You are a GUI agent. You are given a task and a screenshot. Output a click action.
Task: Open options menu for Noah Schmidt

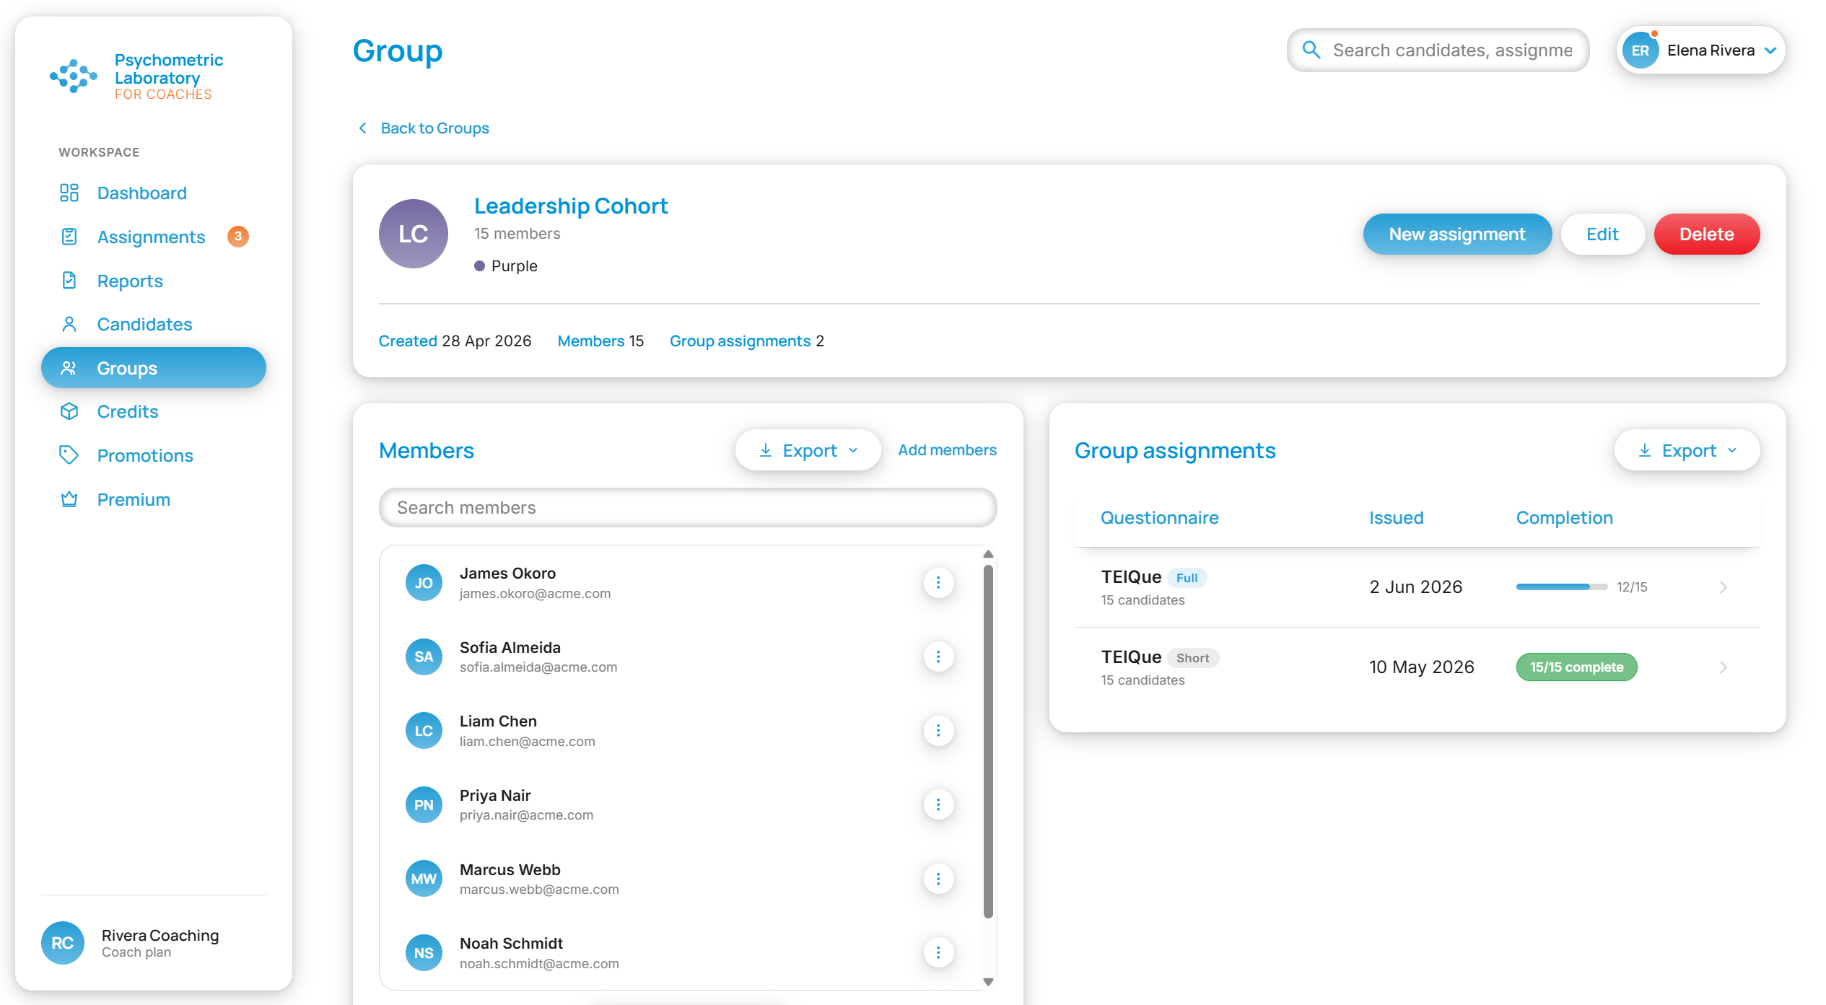pos(938,952)
